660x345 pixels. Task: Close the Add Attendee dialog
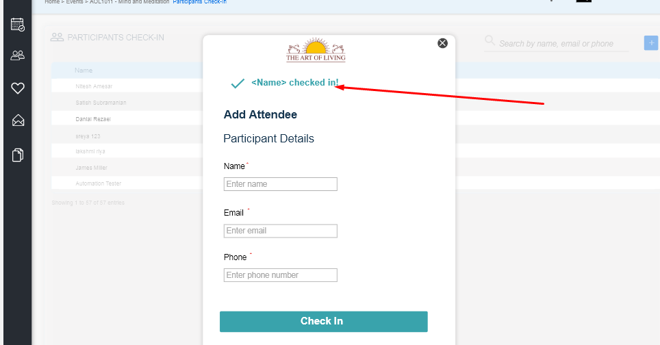(442, 43)
